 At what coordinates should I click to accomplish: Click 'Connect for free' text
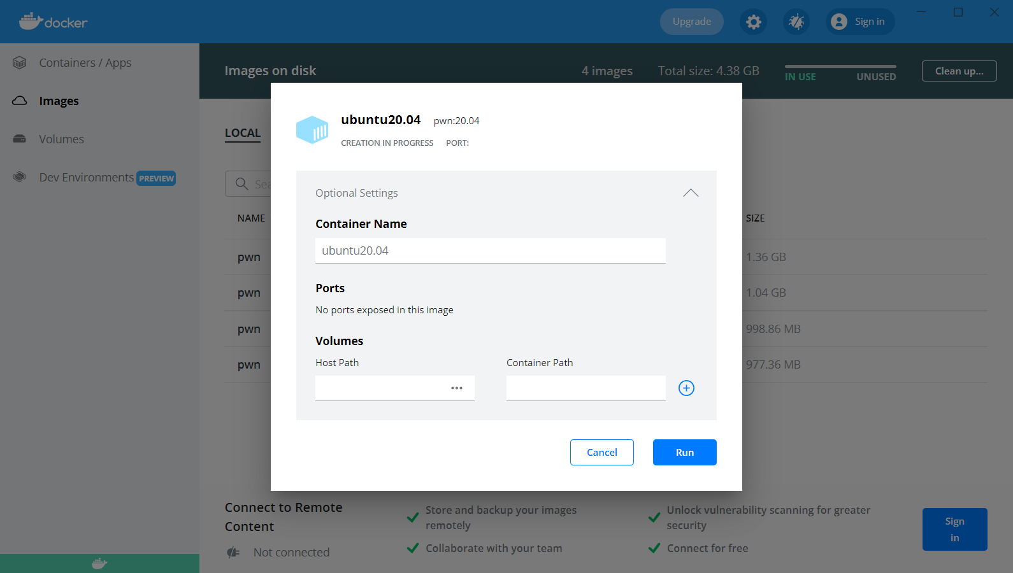(707, 548)
